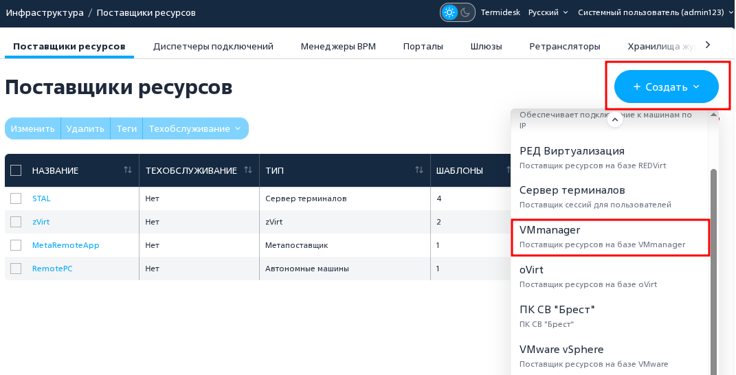Open the STAL provider link
The image size is (736, 375).
click(x=41, y=198)
